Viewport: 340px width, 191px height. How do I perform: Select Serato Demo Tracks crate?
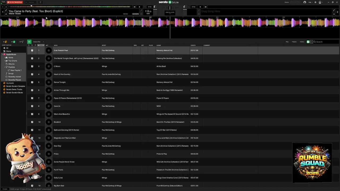(x=14, y=89)
